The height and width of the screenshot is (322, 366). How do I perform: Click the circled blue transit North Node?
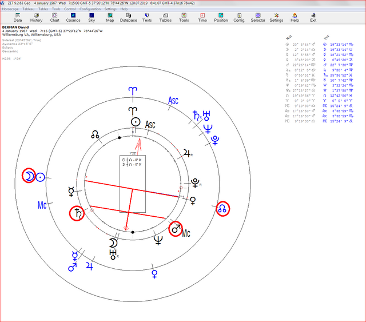pos(222,209)
